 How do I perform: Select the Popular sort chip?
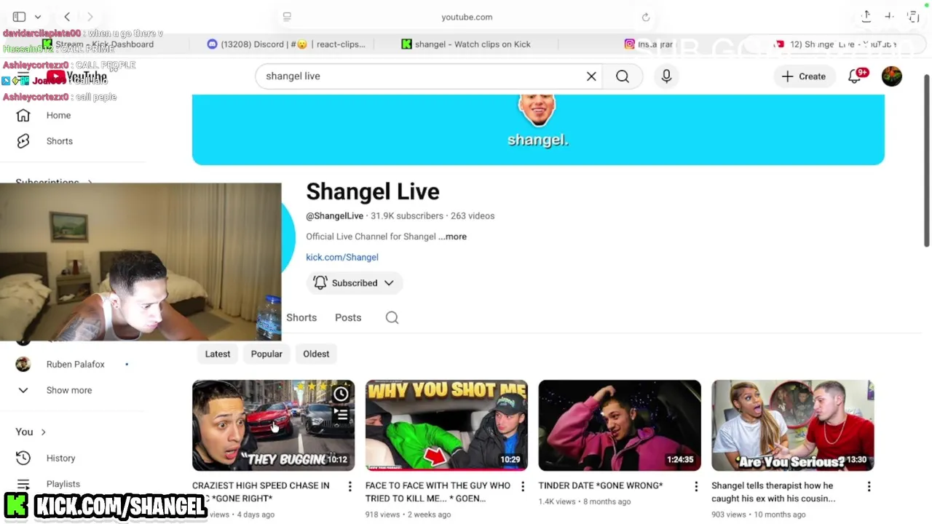(266, 354)
